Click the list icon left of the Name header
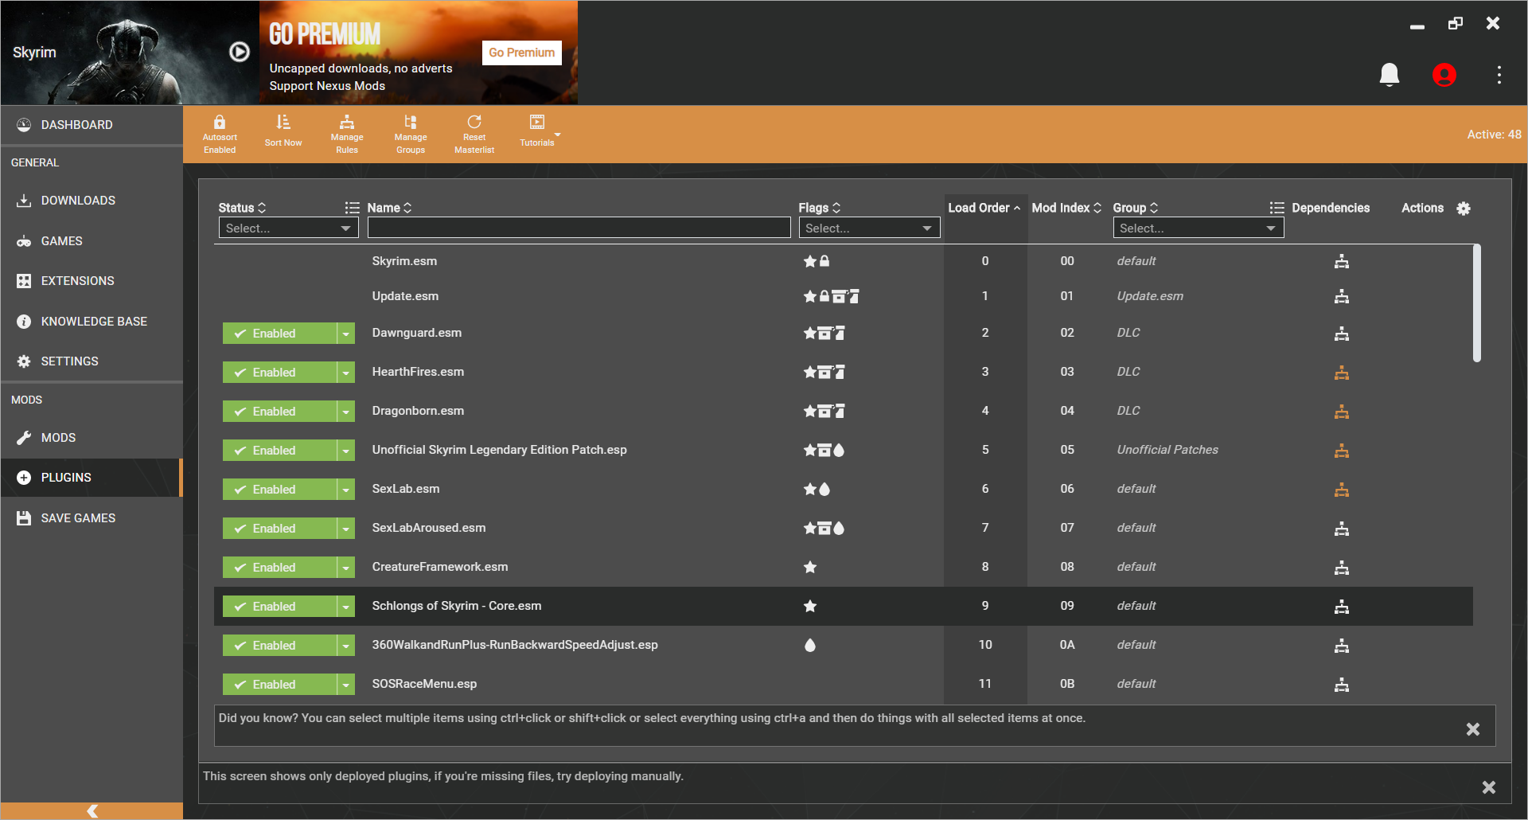 click(352, 208)
